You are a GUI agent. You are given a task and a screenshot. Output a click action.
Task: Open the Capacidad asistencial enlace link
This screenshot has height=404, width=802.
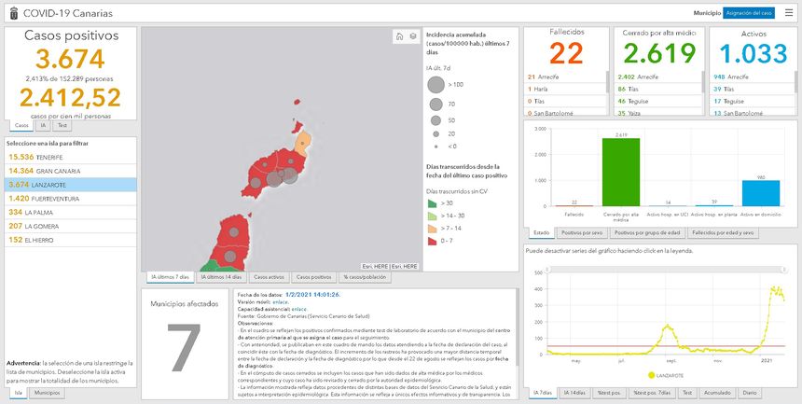(x=298, y=309)
